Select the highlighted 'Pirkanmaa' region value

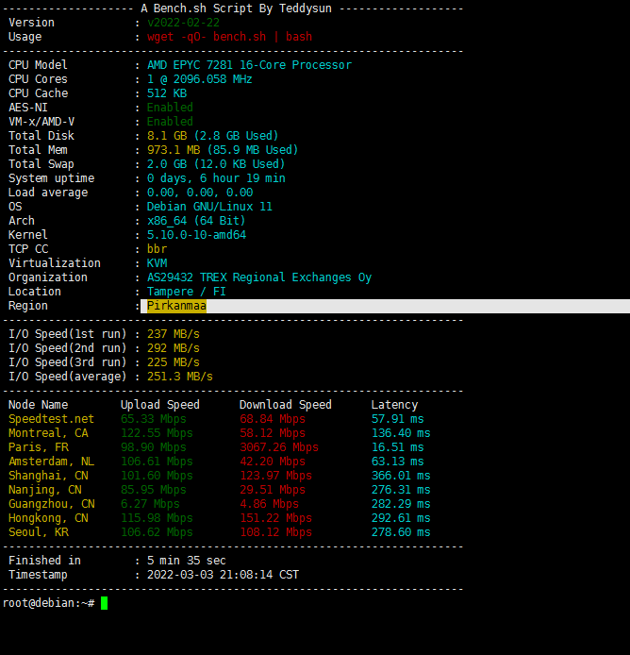[176, 306]
